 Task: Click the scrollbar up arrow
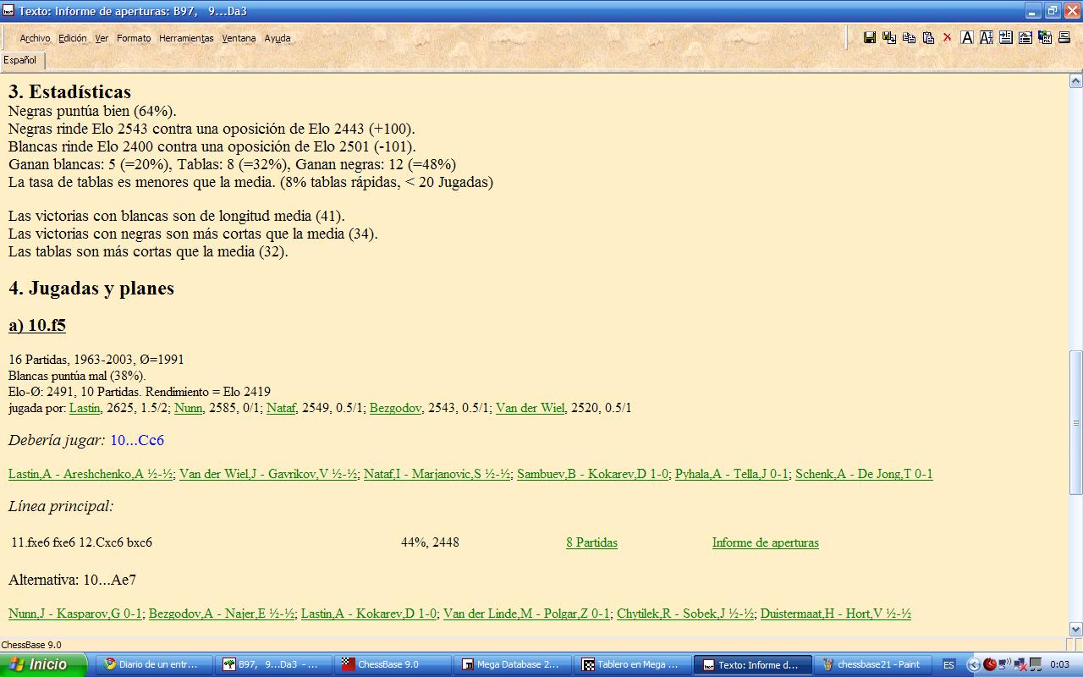(1075, 81)
